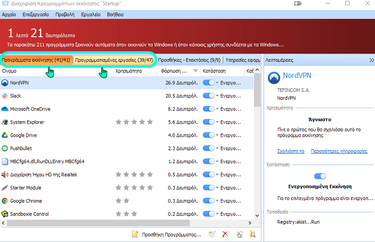Image resolution: width=375 pixels, height=242 pixels.
Task: Toggle Slack startup switch
Action: click(208, 96)
